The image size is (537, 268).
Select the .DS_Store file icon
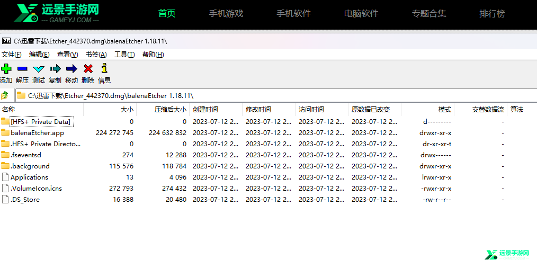click(x=5, y=200)
